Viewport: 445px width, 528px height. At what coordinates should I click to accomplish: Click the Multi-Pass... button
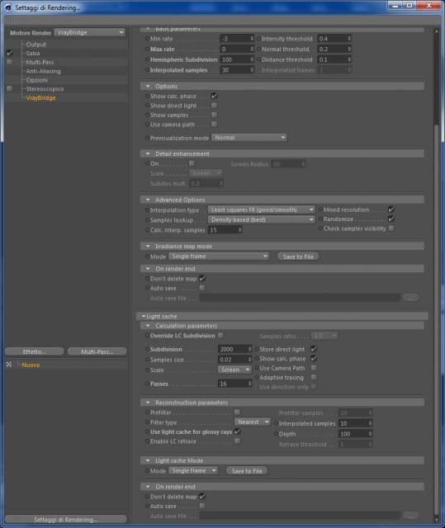[97, 351]
